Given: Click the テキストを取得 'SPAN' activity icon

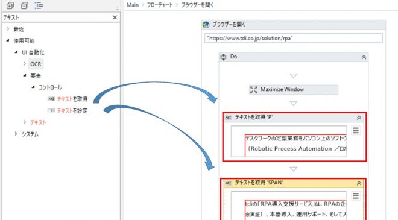Looking at the screenshot, I should coord(228,183).
